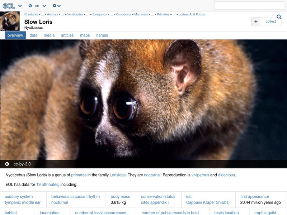Viewport: 287px width, 215px height.
Task: Switch to the media tab
Action: 49,35
